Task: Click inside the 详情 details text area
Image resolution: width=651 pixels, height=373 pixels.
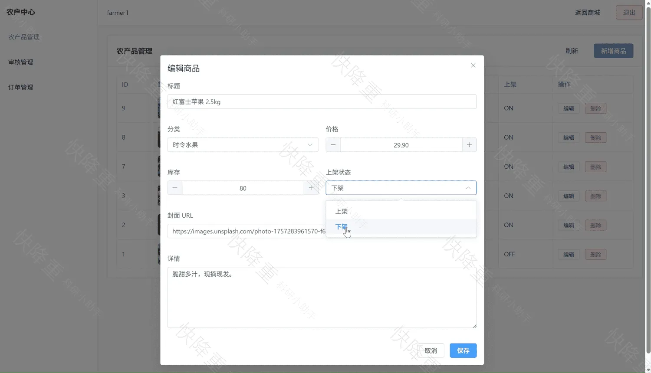Action: click(322, 298)
